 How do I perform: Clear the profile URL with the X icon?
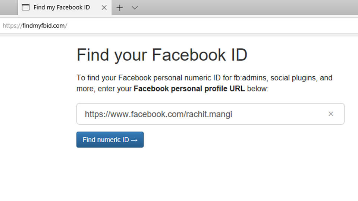(x=331, y=114)
